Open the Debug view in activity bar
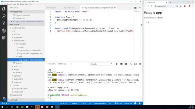Screen dimensions: 195x109 point(4,31)
